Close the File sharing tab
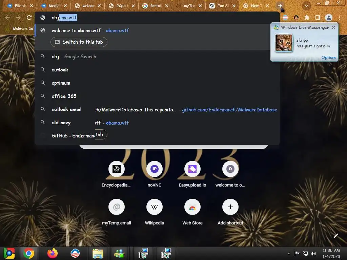The width and height of the screenshot is (347, 260). (x=32, y=6)
